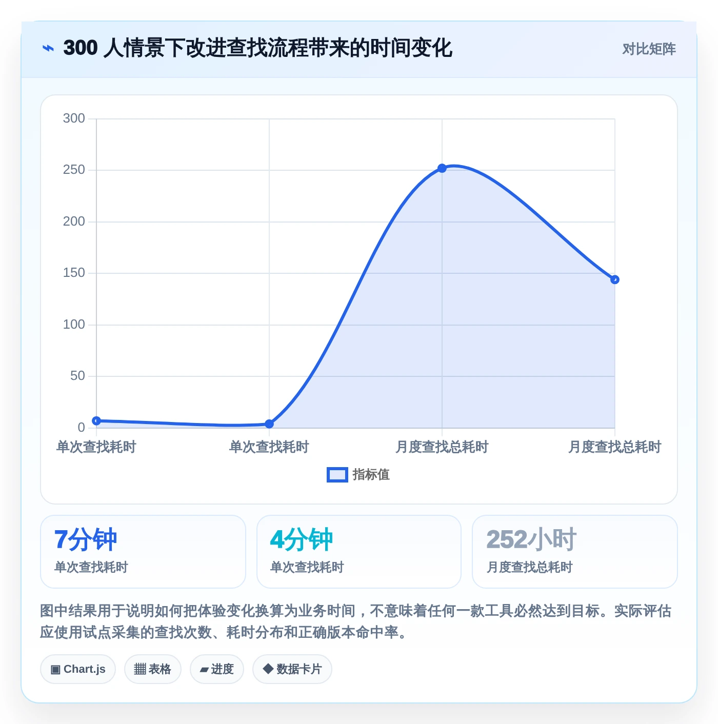718x724 pixels.
Task: Click 单次查找耗时 caption under 7分钟
Action: point(91,567)
